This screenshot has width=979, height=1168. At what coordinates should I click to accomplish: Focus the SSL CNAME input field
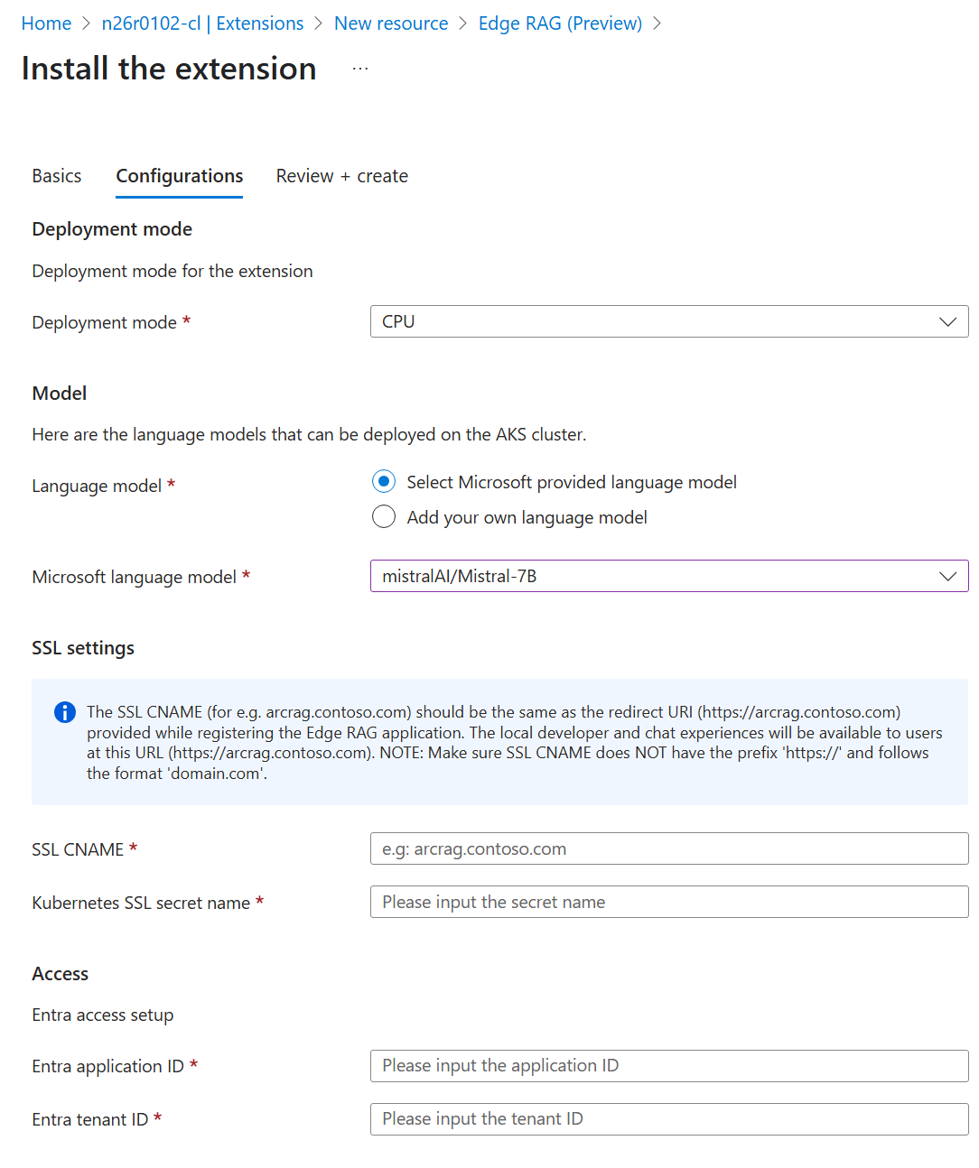pyautogui.click(x=668, y=849)
